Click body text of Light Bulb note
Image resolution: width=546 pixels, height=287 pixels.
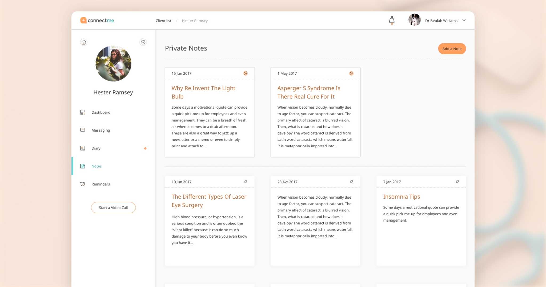(x=210, y=127)
